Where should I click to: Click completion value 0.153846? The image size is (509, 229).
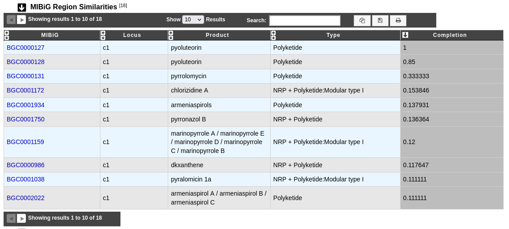tap(416, 90)
